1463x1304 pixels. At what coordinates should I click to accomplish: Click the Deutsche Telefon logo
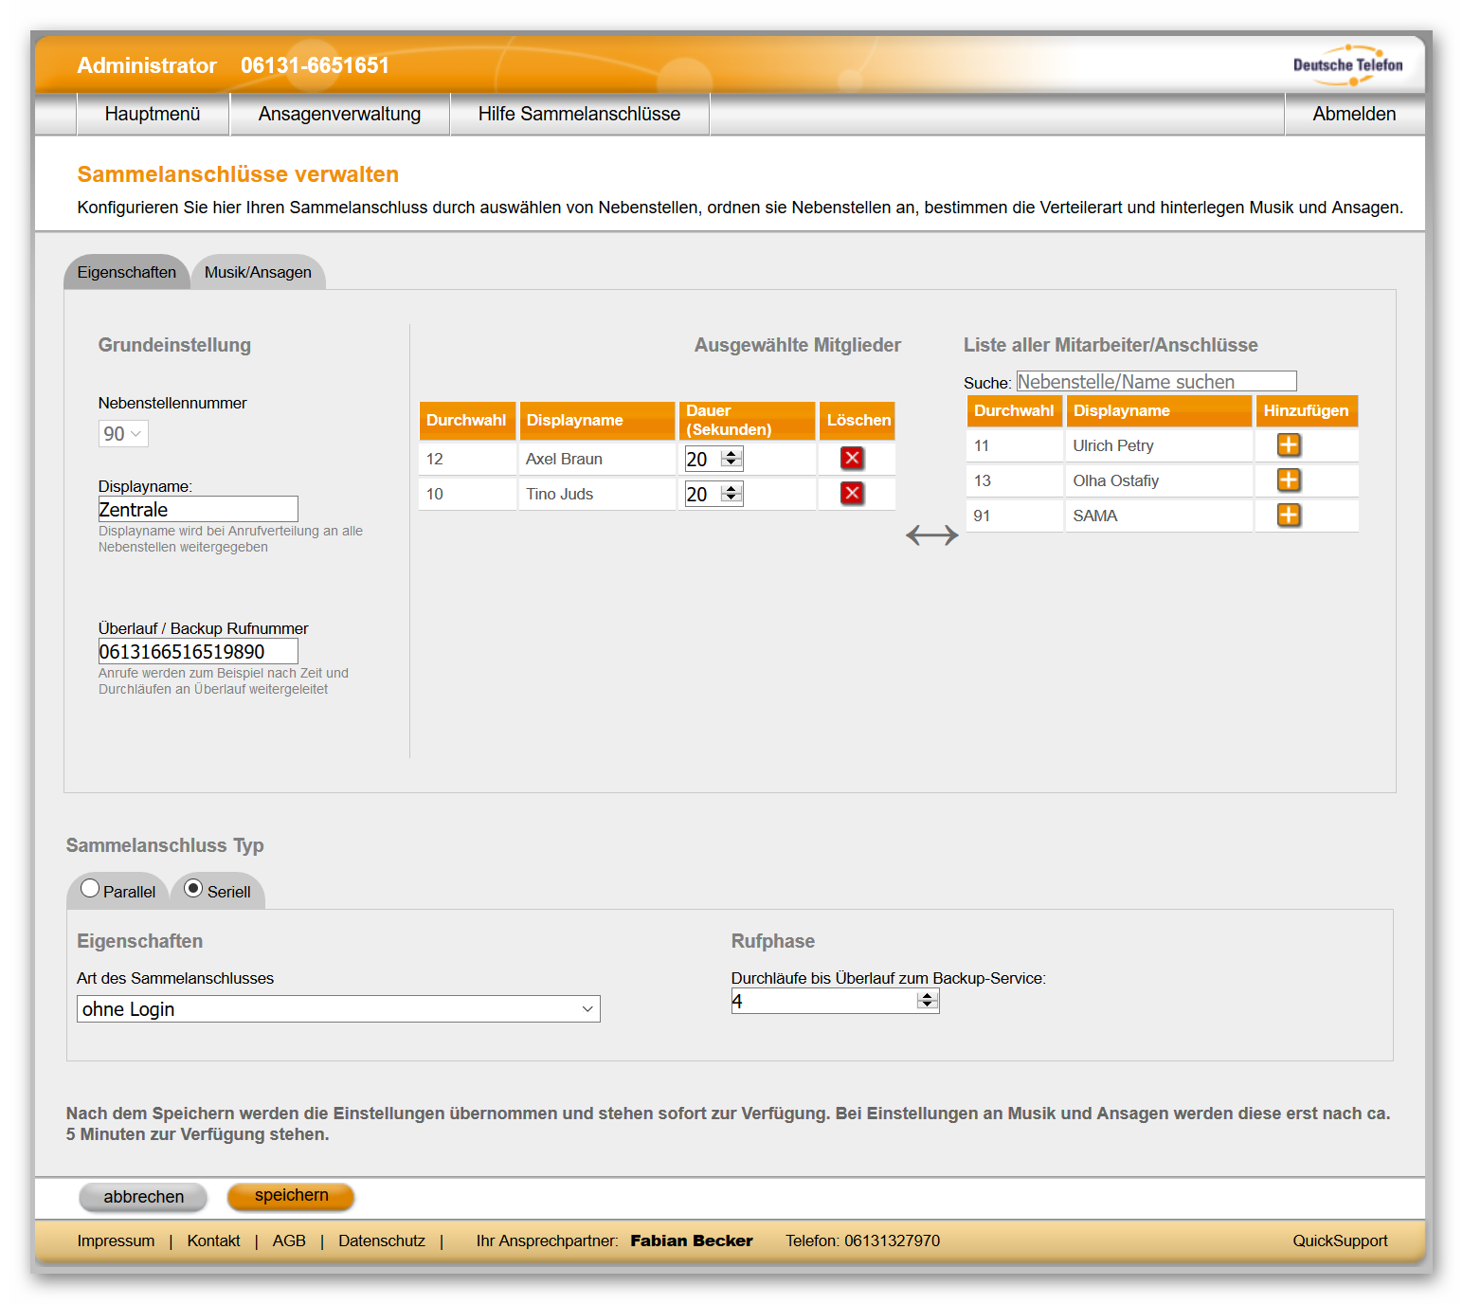pyautogui.click(x=1347, y=65)
